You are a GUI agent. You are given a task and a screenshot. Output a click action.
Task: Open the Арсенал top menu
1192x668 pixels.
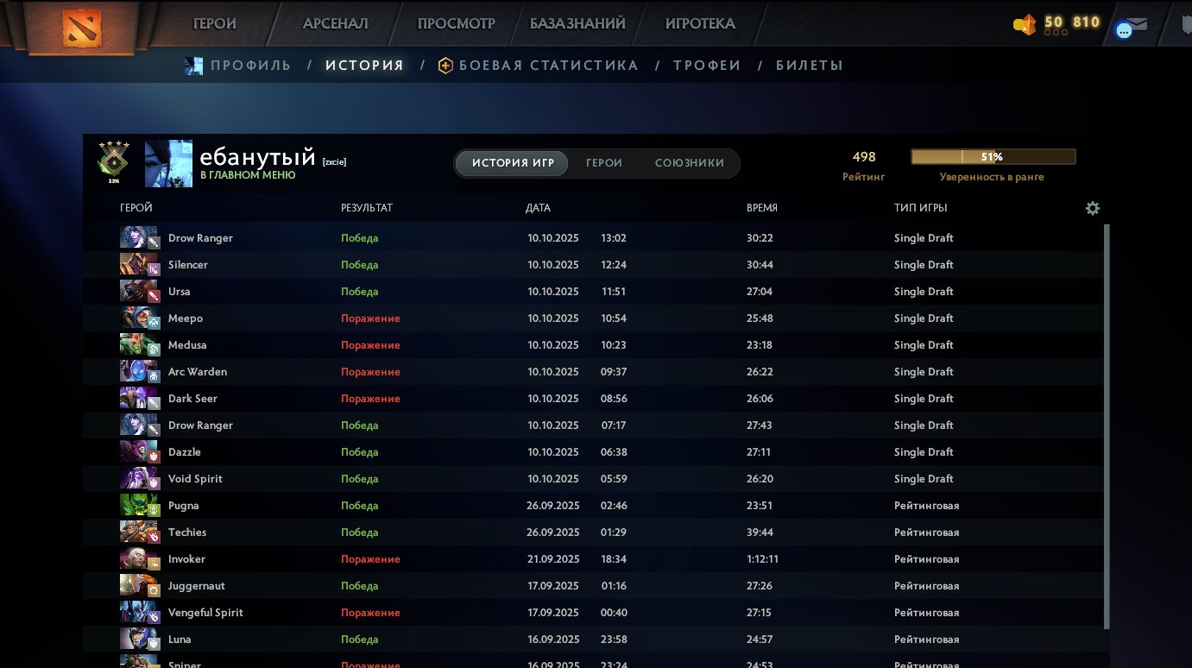click(x=336, y=24)
